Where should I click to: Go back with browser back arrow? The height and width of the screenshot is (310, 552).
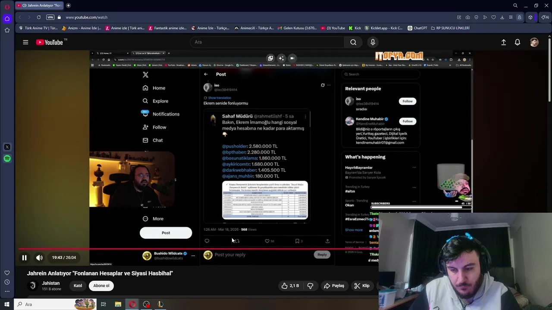[x=20, y=17]
